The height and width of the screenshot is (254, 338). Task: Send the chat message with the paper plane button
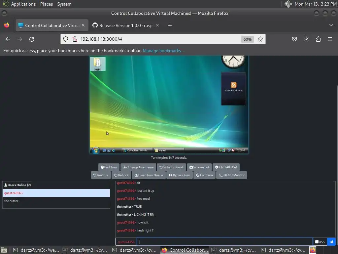coord(331,242)
